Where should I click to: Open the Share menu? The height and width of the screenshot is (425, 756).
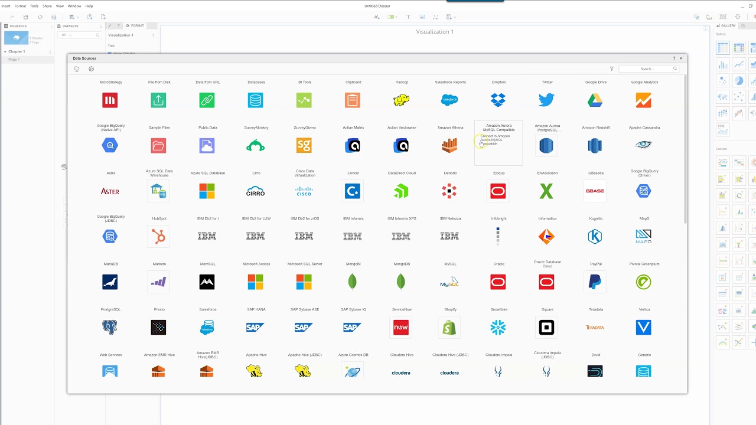[47, 6]
